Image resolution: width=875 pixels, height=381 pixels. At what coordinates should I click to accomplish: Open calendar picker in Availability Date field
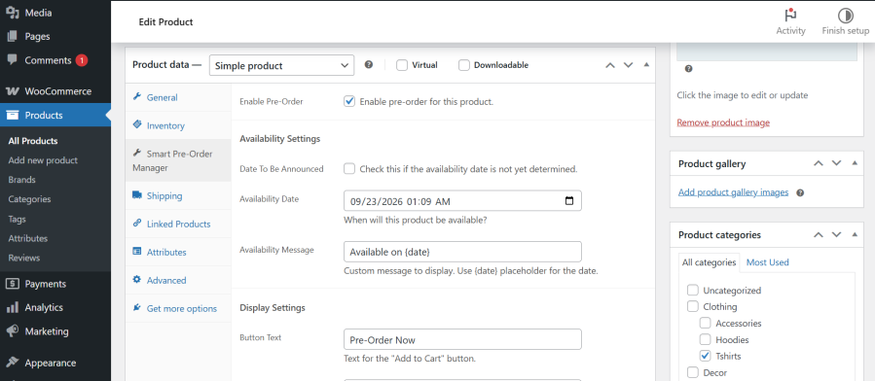pyautogui.click(x=568, y=200)
